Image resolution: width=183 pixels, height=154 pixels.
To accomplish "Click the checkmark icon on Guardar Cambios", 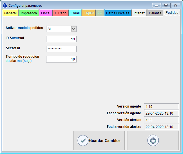I will [x=83, y=140].
